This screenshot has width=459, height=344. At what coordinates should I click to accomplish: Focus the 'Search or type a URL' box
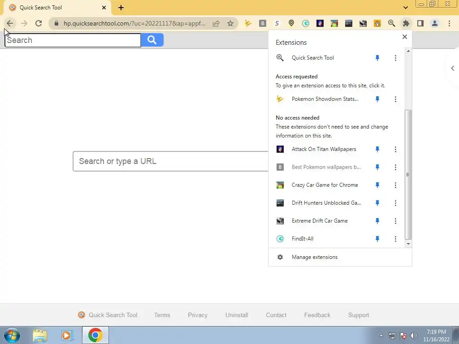click(170, 161)
